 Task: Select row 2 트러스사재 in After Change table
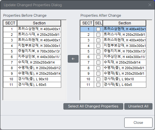point(113,35)
